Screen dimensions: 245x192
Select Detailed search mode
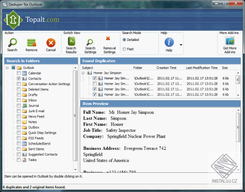[x=125, y=40]
